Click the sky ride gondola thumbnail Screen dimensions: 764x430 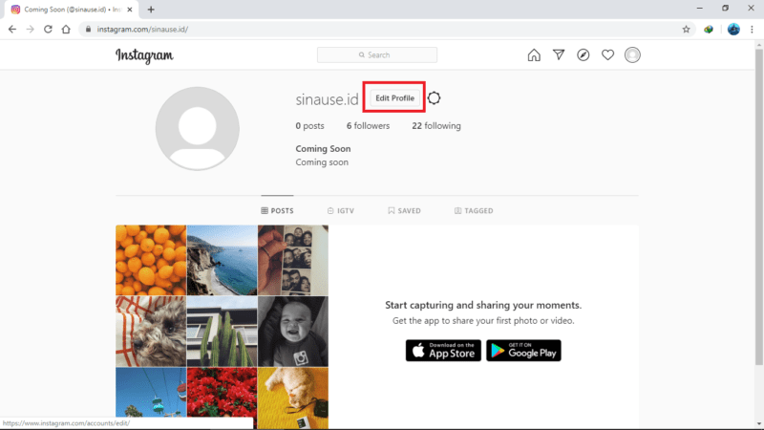pos(151,392)
